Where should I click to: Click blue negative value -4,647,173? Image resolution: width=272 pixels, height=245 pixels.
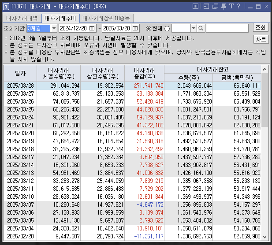pos(150,205)
